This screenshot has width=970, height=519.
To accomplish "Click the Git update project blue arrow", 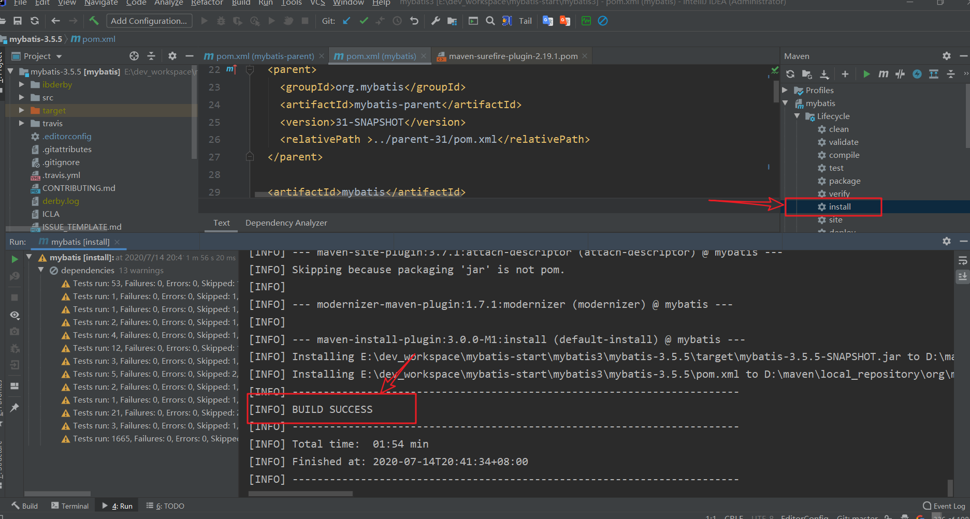I will (346, 21).
